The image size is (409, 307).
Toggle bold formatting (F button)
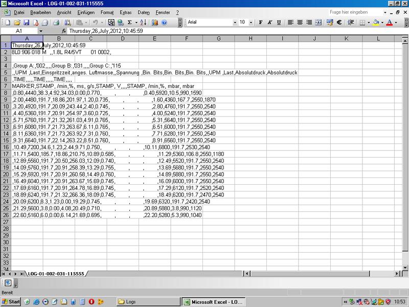[260, 23]
